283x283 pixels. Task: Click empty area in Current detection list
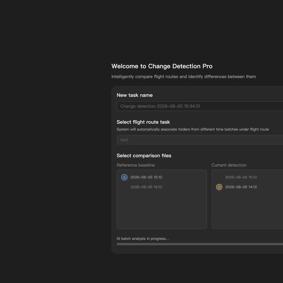[247, 209]
